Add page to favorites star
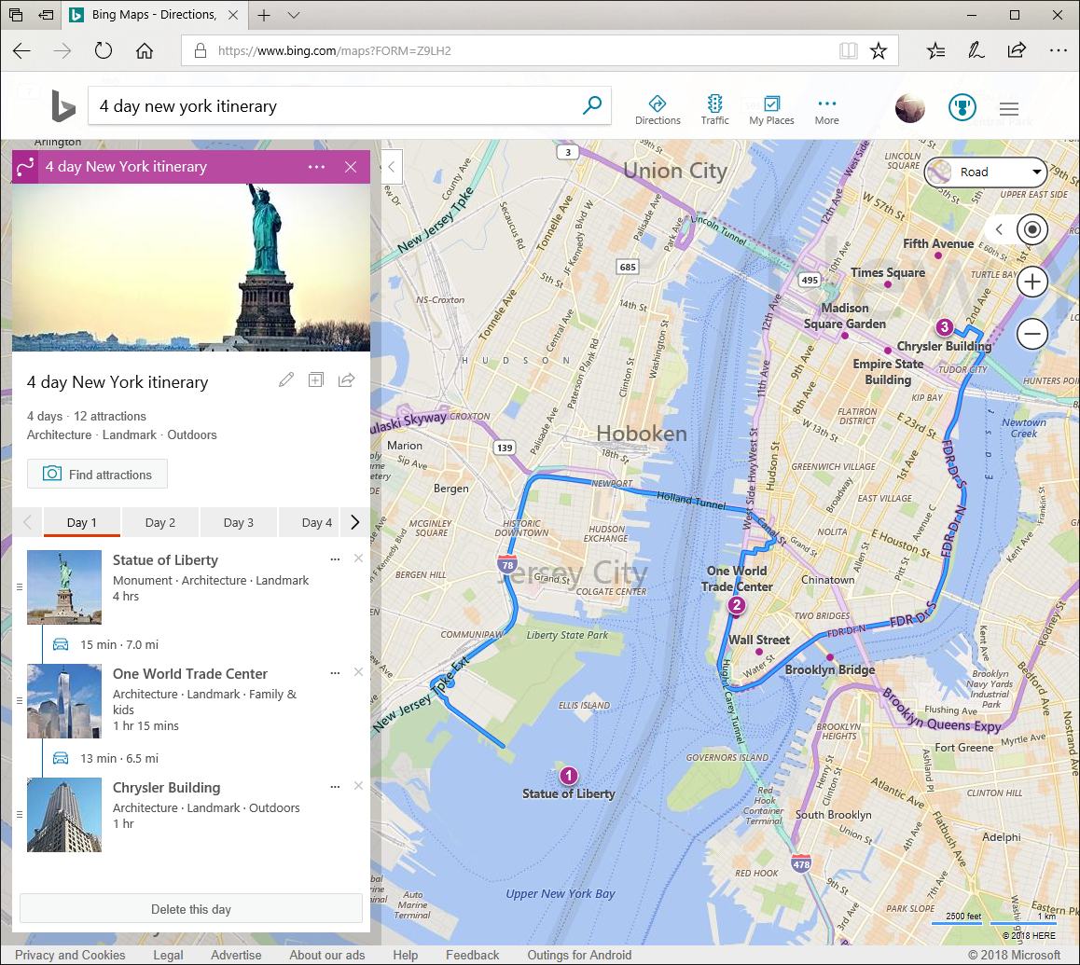The image size is (1080, 965). coord(879,50)
